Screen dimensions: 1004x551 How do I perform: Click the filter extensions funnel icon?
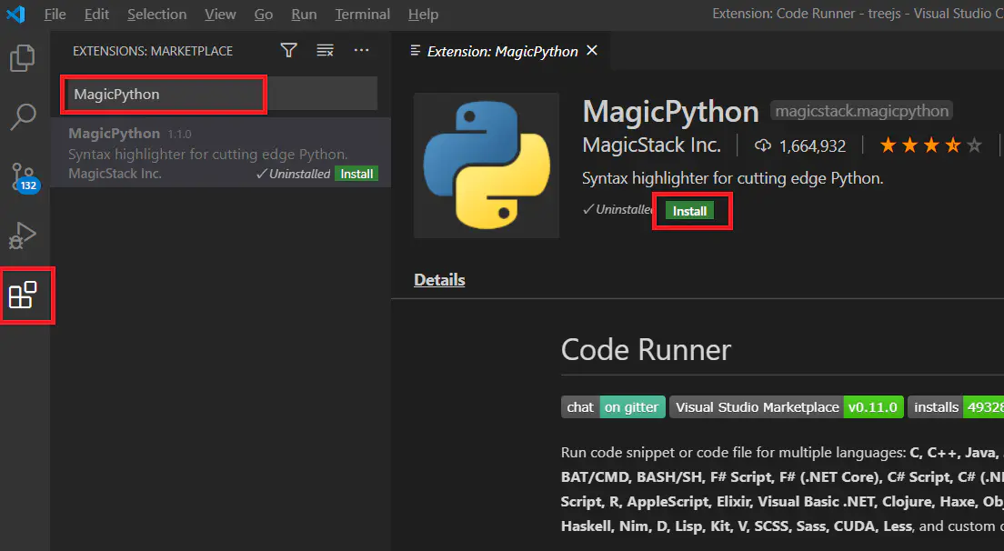coord(289,51)
